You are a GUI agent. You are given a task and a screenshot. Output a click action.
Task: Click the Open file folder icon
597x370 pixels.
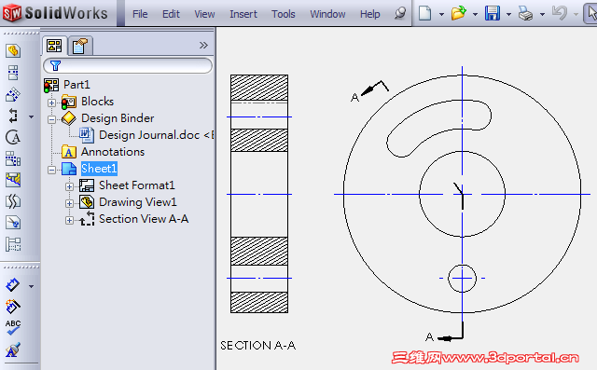pos(458,13)
